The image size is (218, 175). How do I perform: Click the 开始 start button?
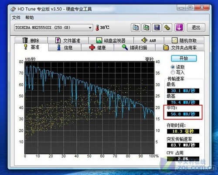184,58
